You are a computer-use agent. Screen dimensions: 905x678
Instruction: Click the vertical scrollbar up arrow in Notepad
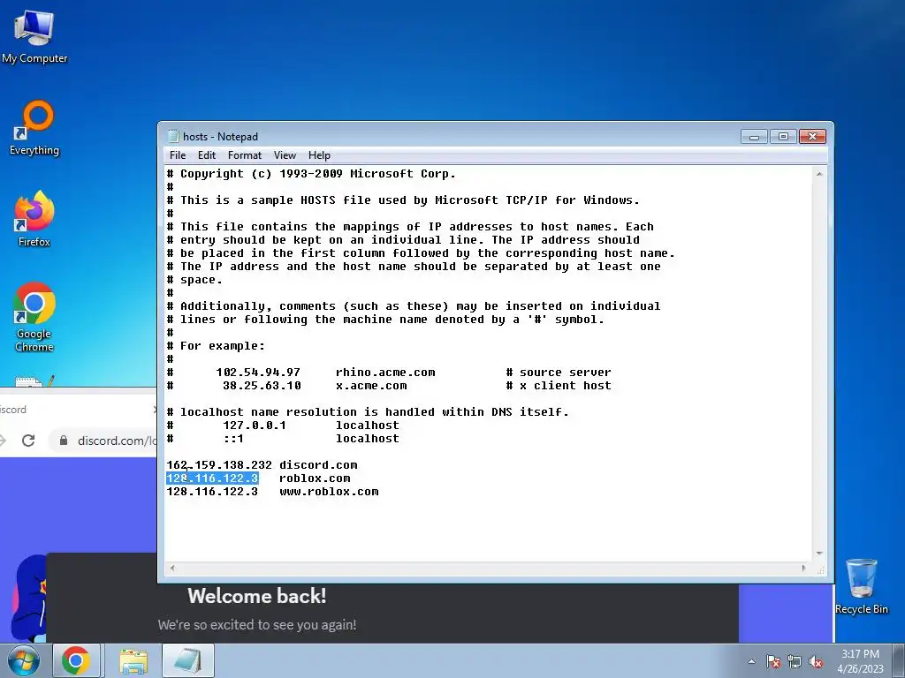pyautogui.click(x=819, y=174)
